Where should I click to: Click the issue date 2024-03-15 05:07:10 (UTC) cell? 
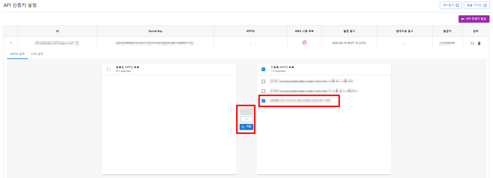tap(349, 43)
